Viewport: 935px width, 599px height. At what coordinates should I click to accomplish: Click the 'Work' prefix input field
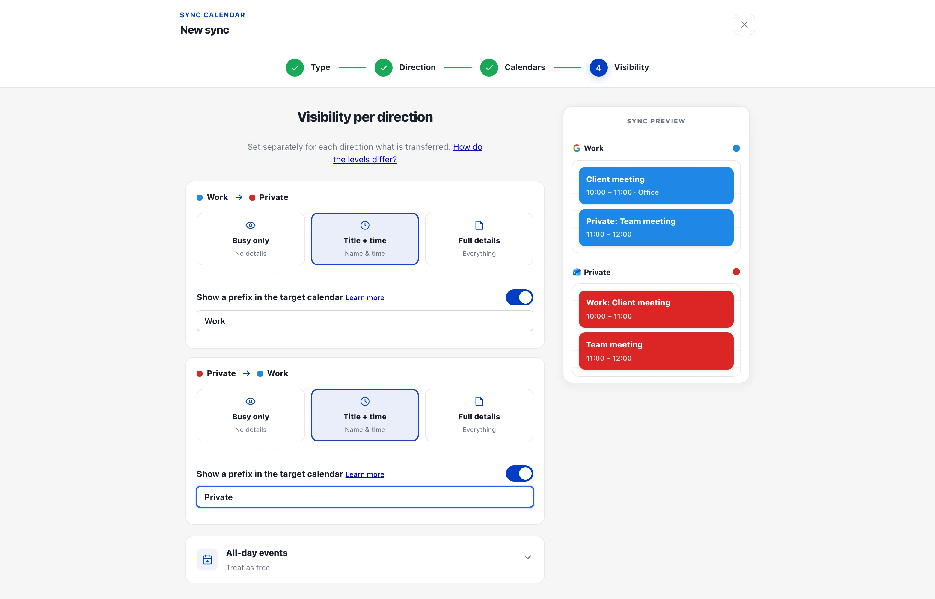point(365,321)
